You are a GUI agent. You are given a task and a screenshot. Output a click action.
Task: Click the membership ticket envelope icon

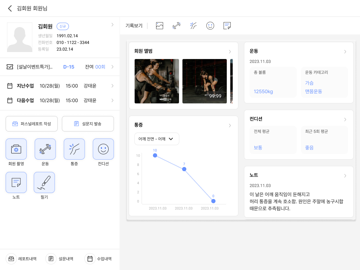click(10, 67)
